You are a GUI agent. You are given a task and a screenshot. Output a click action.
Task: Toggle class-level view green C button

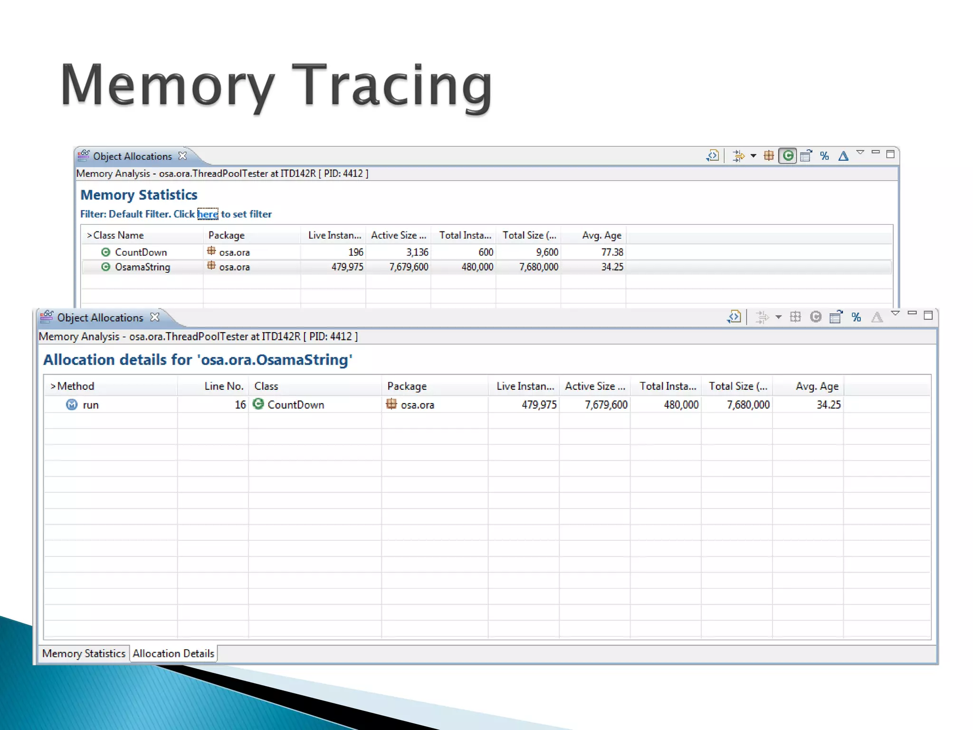tap(788, 155)
